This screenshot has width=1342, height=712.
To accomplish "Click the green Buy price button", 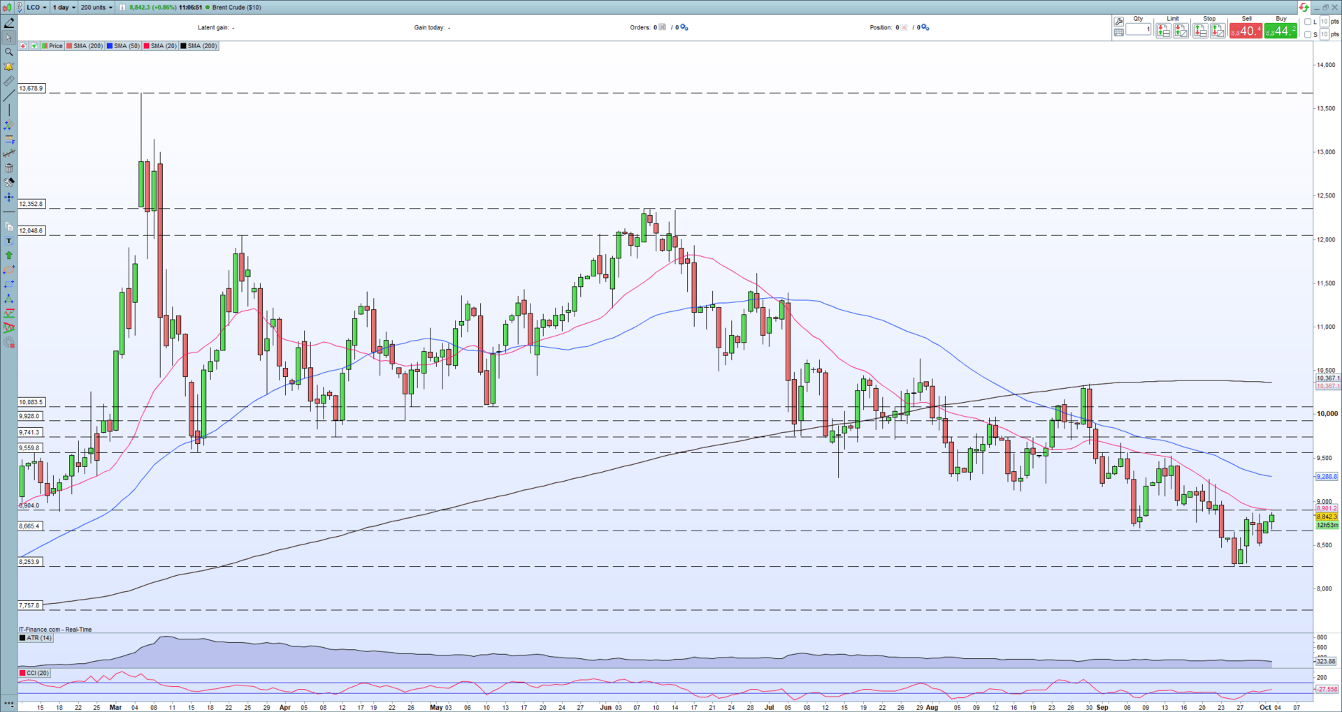I will coord(1280,31).
